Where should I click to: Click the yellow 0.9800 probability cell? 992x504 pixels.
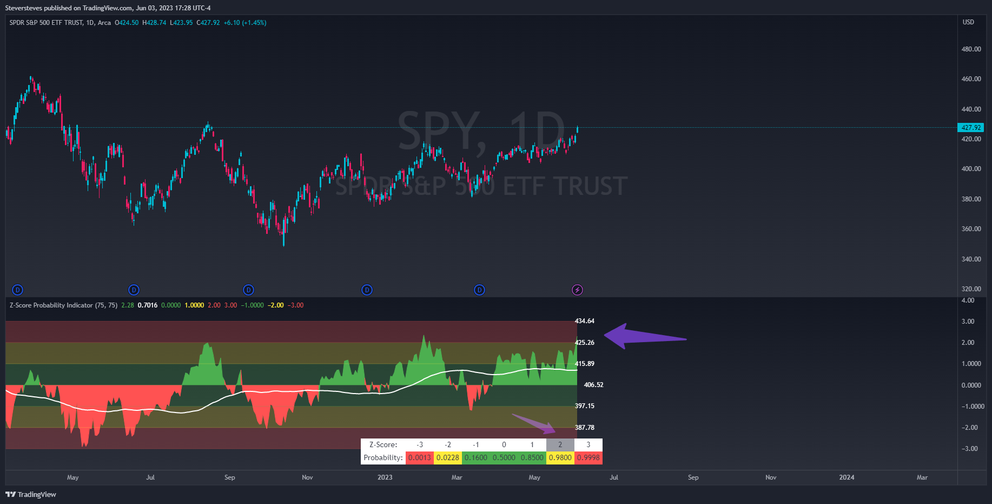coord(560,457)
